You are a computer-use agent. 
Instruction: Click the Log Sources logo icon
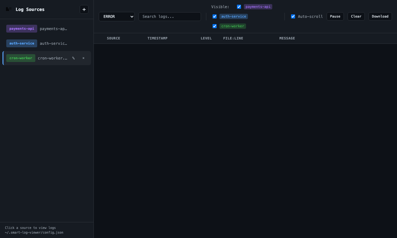[x=8, y=9]
